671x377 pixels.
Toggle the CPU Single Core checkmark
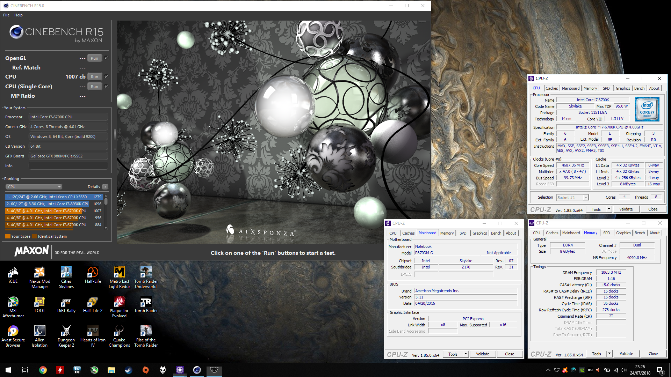pyautogui.click(x=106, y=86)
